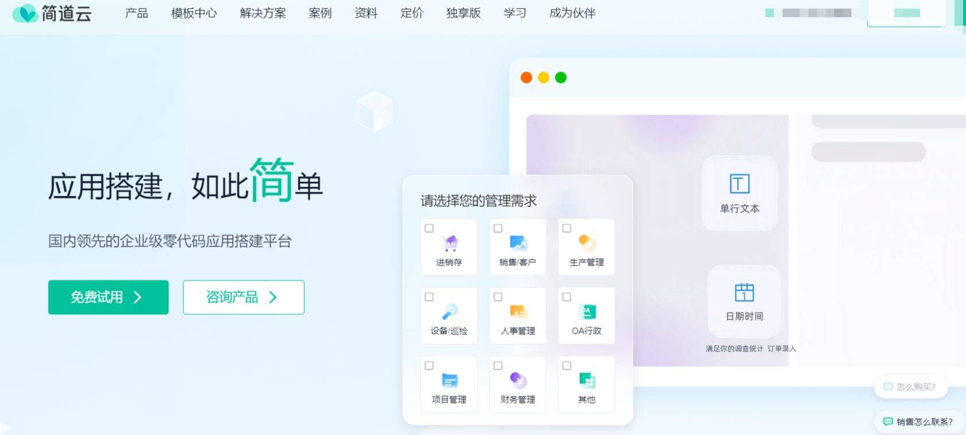The image size is (966, 435).
Task: Expand the 产品 navigation menu
Action: tap(136, 13)
